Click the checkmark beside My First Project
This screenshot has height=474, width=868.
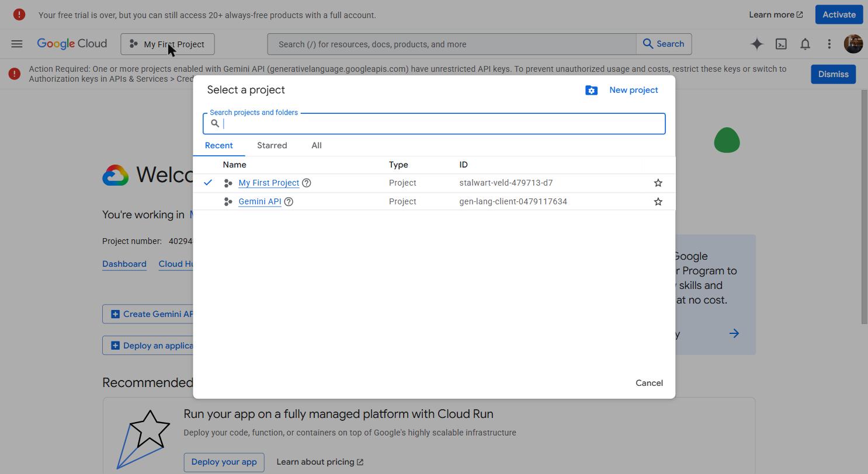tap(208, 183)
